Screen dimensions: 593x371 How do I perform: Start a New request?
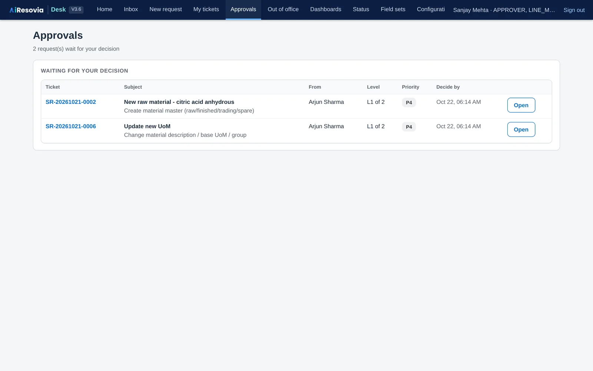pos(166,9)
